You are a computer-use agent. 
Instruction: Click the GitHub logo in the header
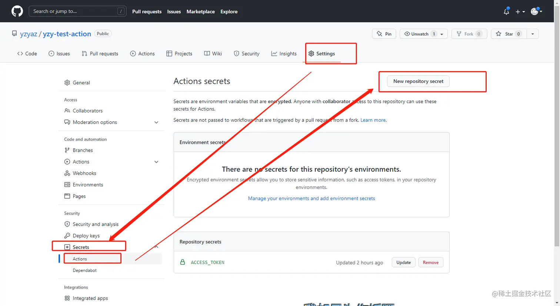pos(17,11)
